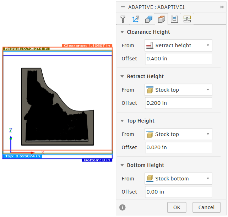Collapse the Top Height section

122,121
